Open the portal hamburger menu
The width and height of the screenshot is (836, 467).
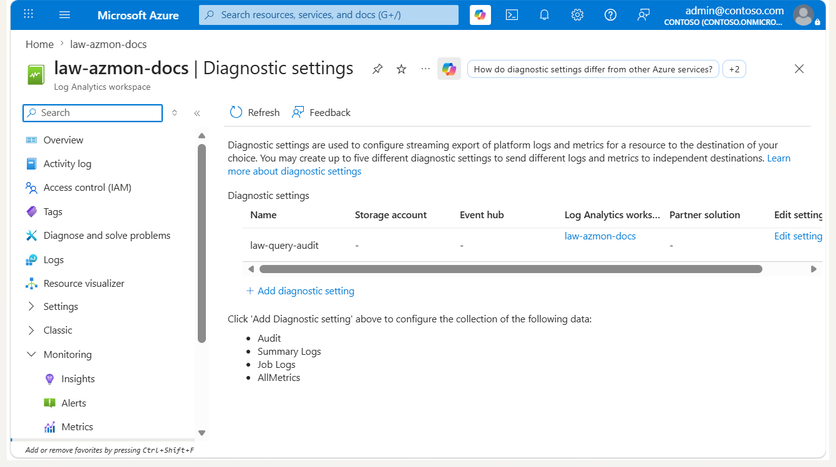coord(65,14)
